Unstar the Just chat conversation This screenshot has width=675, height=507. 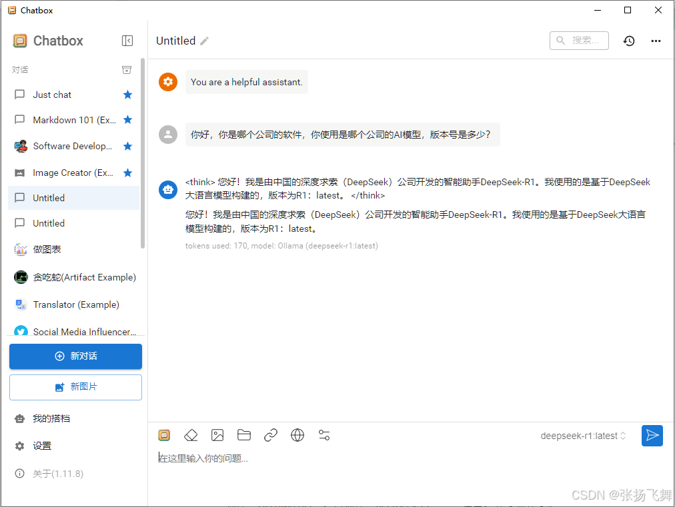pyautogui.click(x=127, y=95)
